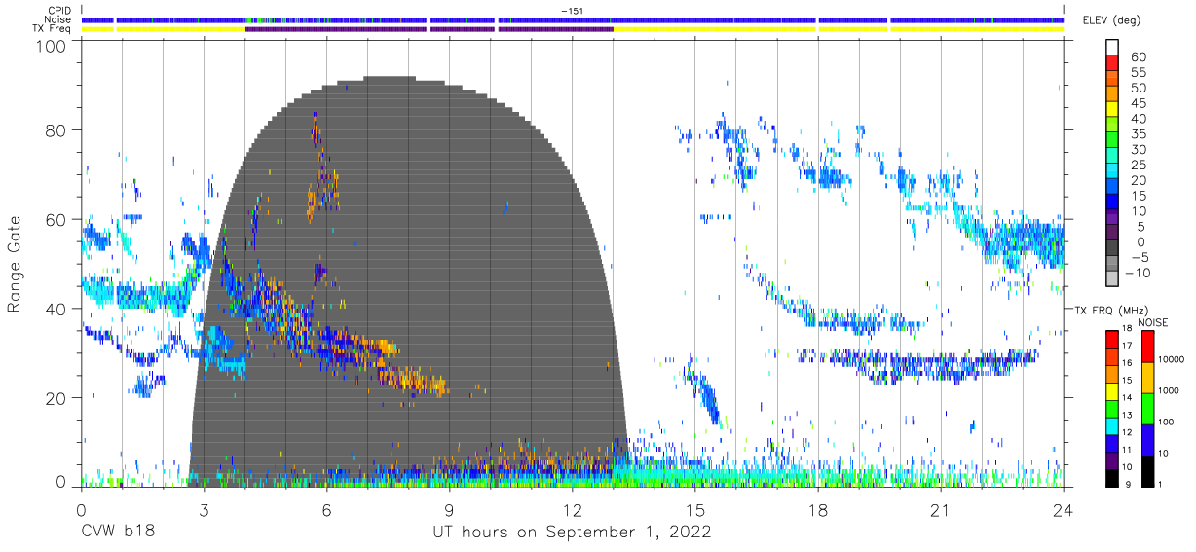Click the '-151' CPID value

(x=571, y=10)
